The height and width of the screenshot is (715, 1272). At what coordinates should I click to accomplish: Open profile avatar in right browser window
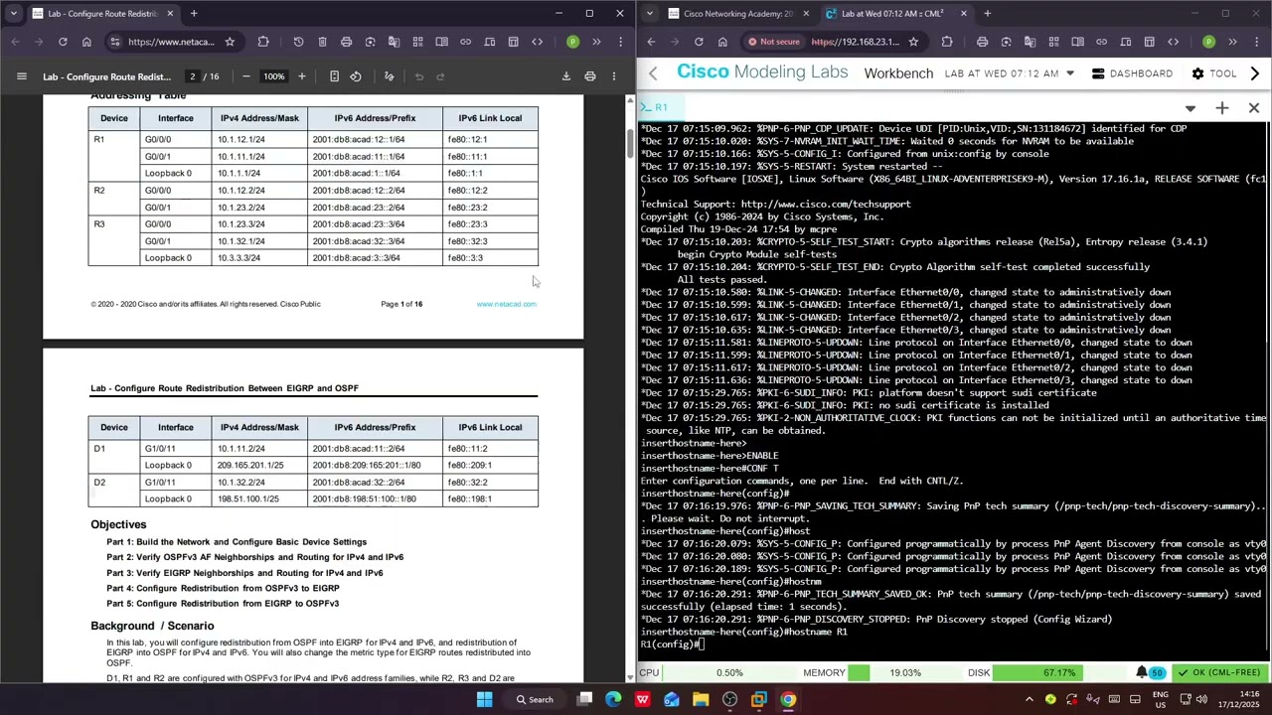(1208, 42)
